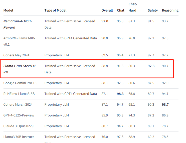The width and height of the screenshot is (186, 143).
Task: Click the bold 98.3 Chat score
Action: pos(120,94)
